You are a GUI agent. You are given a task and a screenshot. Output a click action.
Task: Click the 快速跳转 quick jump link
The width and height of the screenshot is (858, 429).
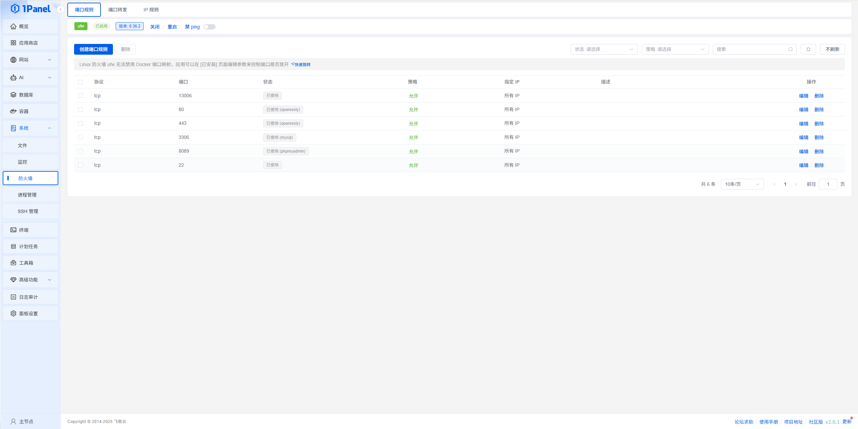point(302,64)
